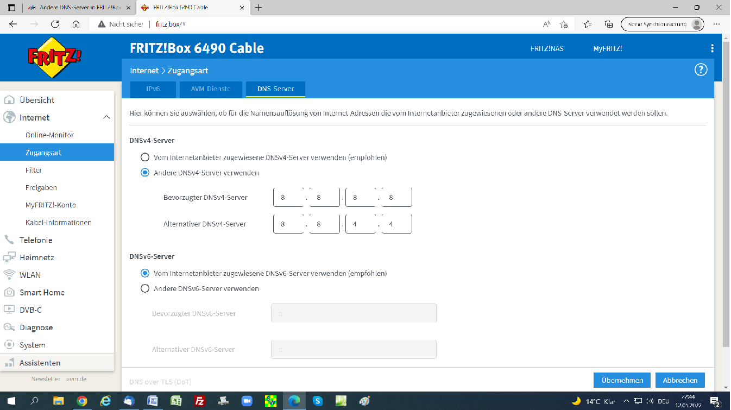Viewport: 731px width, 410px height.
Task: Select Andere DNSv4-Server verwenden
Action: coord(145,173)
